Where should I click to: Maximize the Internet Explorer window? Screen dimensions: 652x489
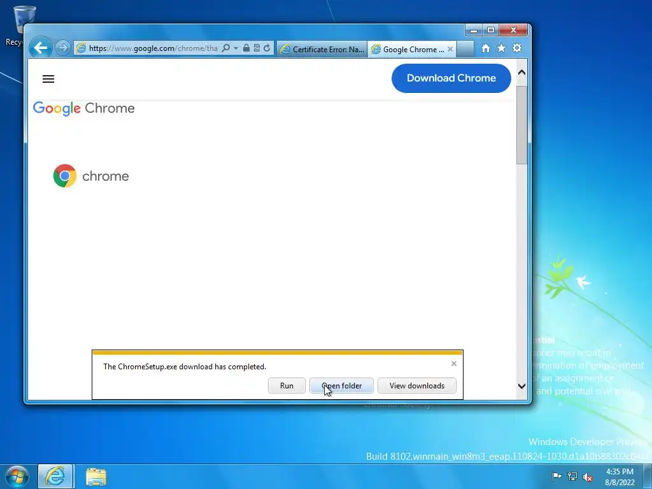point(491,30)
